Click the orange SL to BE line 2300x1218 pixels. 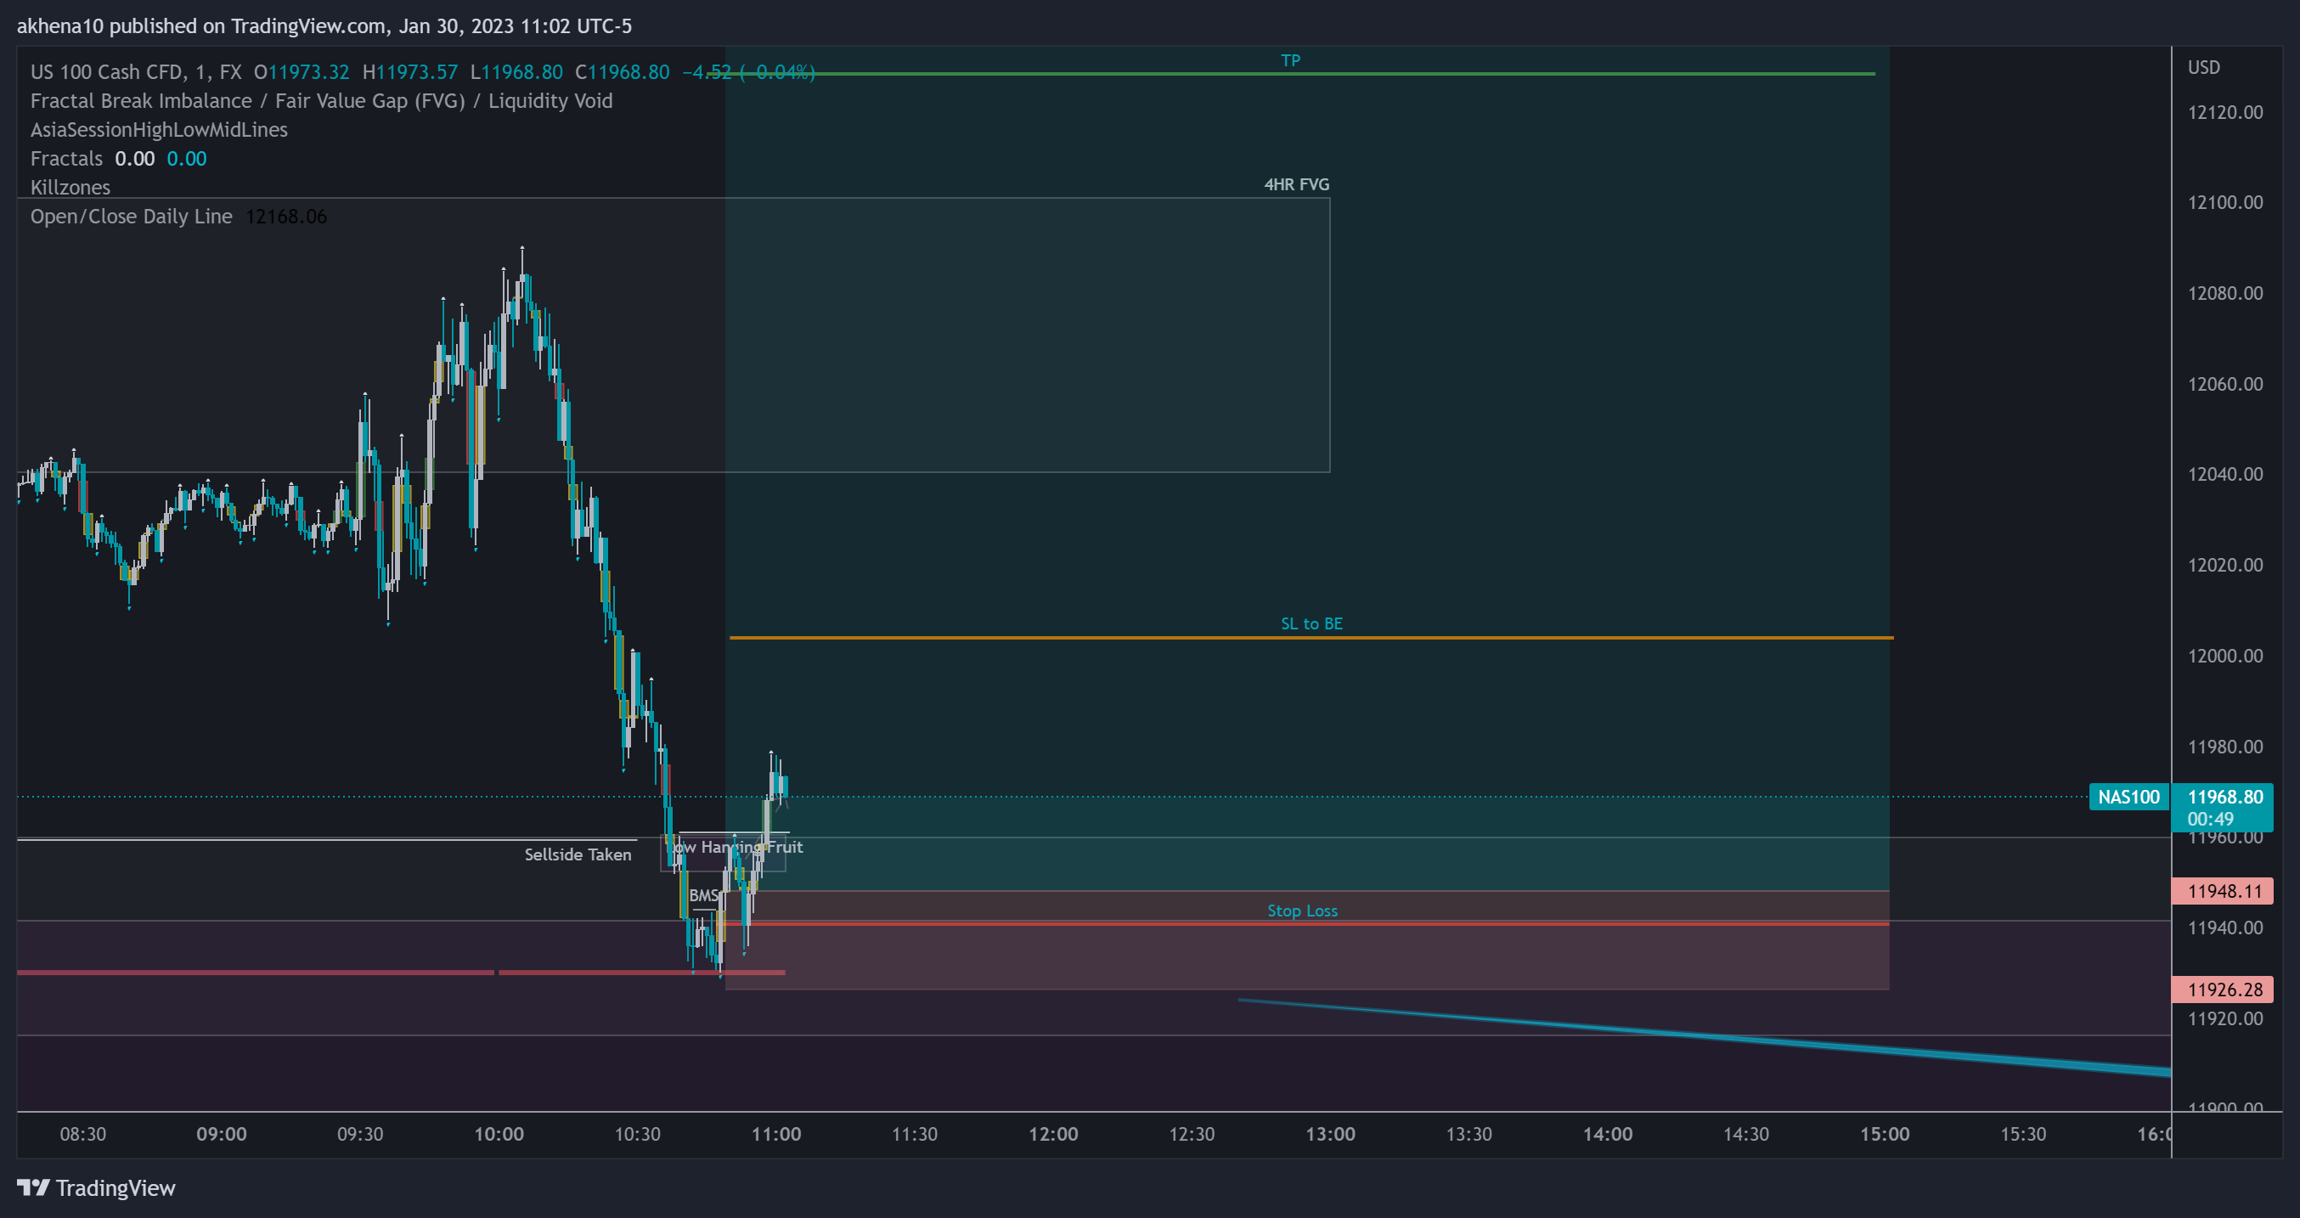click(x=1311, y=638)
